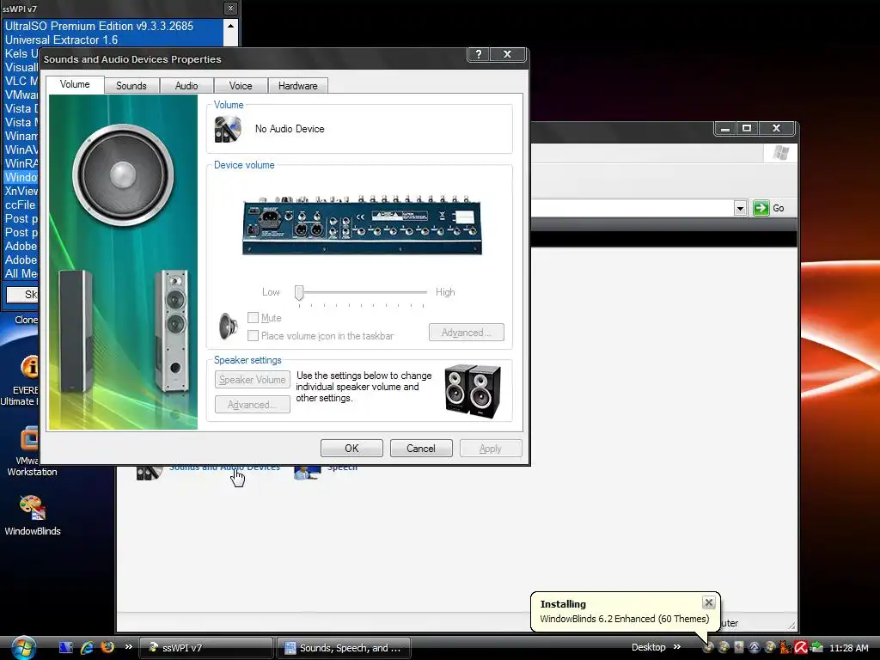The image size is (880, 660).
Task: Click the 11:28 AM system clock
Action: (848, 648)
